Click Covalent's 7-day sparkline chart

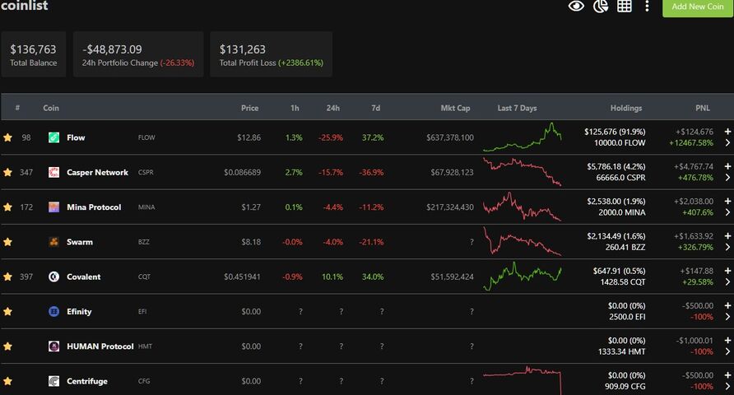(x=522, y=276)
